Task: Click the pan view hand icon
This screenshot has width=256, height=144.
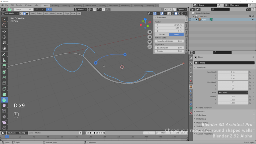Action: [150, 37]
